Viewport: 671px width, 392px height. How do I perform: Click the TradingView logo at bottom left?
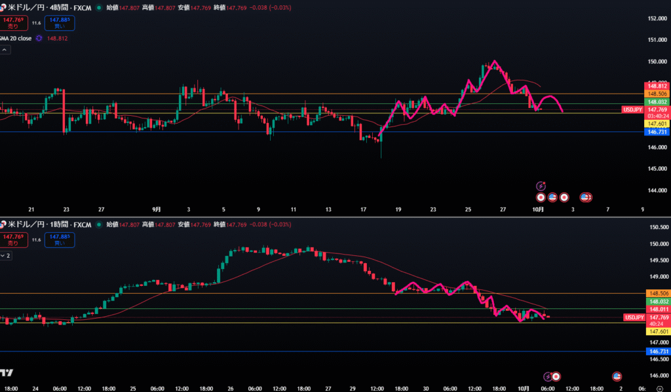click(x=7, y=373)
